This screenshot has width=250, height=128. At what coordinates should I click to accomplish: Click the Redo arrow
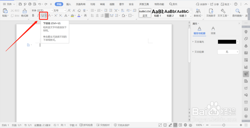(x=46, y=4)
